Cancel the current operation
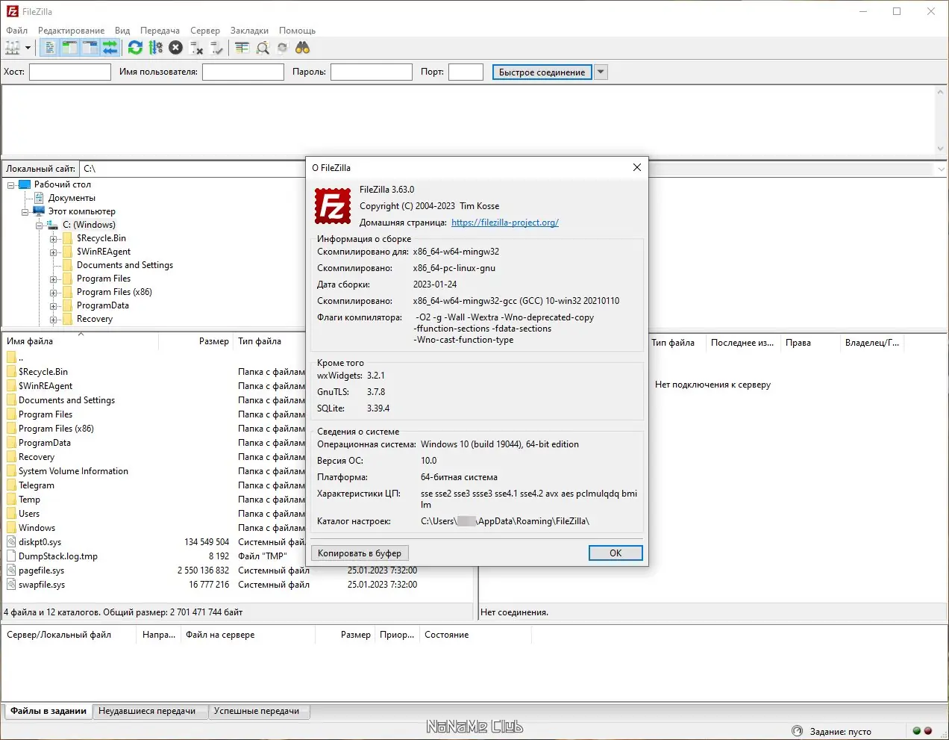 pyautogui.click(x=175, y=48)
